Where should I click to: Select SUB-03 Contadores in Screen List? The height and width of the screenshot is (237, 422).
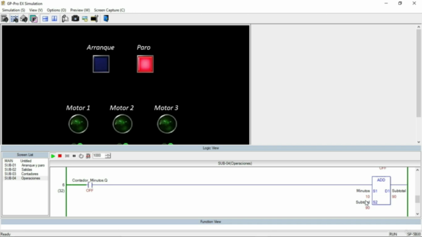pyautogui.click(x=25, y=174)
